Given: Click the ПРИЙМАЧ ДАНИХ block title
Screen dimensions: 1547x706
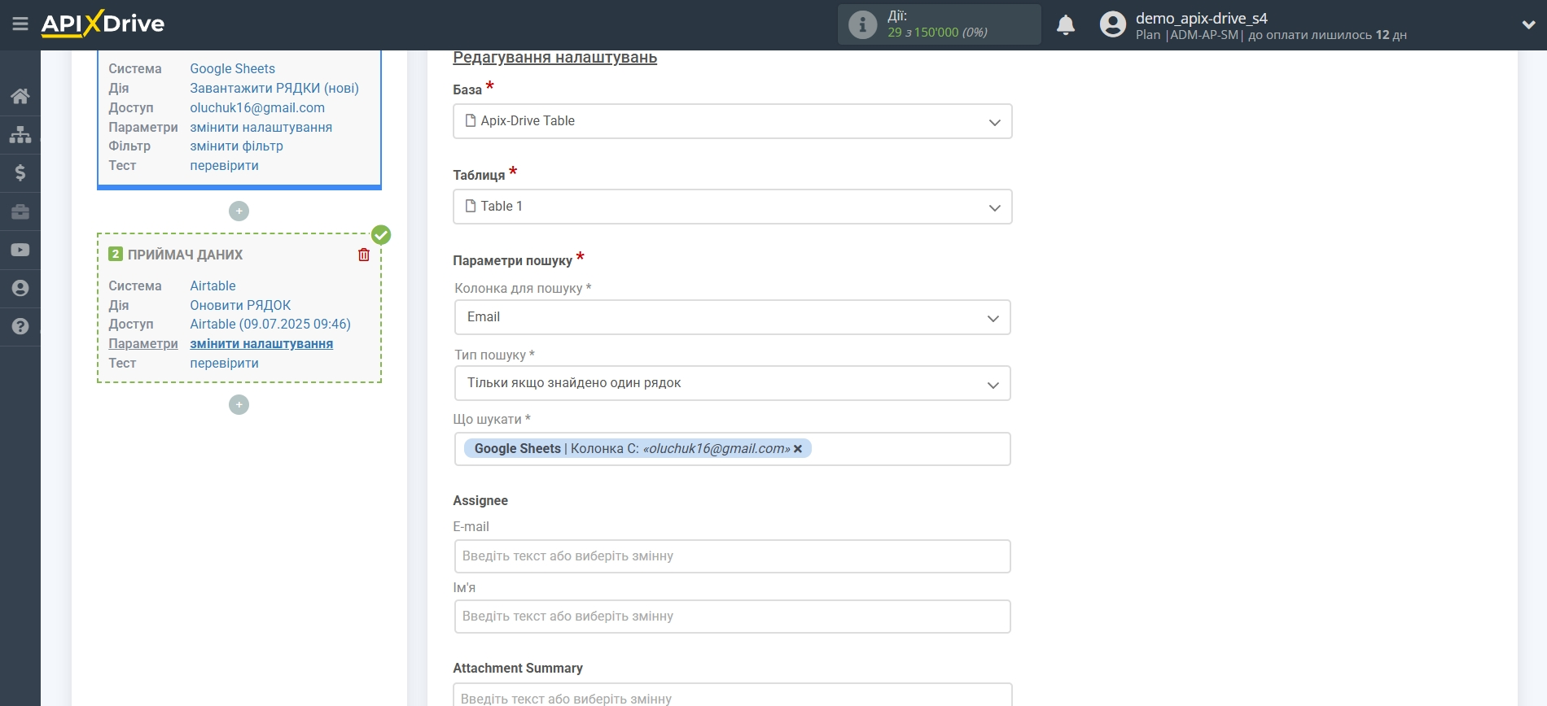Looking at the screenshot, I should pyautogui.click(x=186, y=255).
